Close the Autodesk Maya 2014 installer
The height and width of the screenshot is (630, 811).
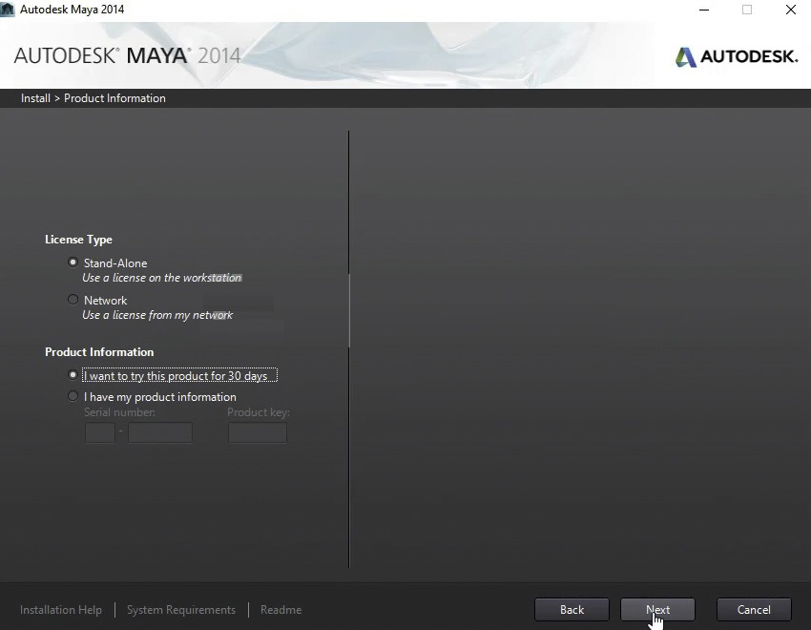[790, 10]
